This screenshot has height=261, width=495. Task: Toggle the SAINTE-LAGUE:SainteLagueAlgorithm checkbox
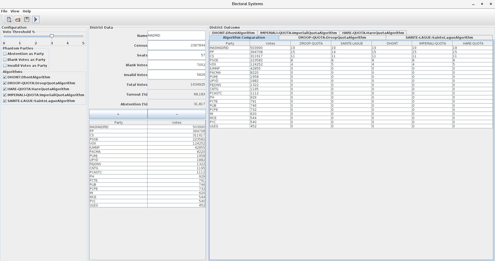pyautogui.click(x=5, y=101)
